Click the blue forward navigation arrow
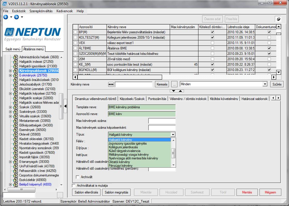Image resolution: width=289 pixels, height=206 pixels. (16, 17)
